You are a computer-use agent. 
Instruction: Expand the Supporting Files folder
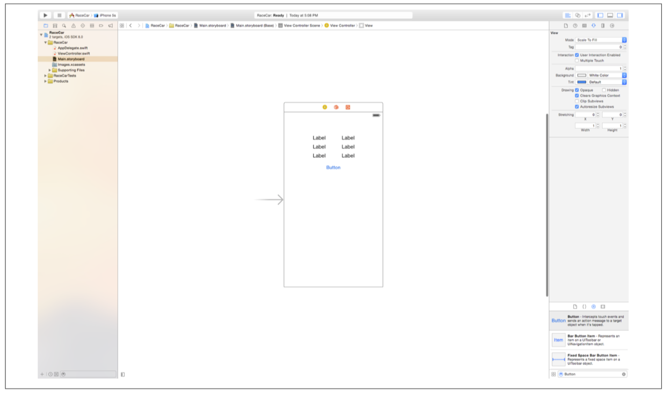(50, 70)
